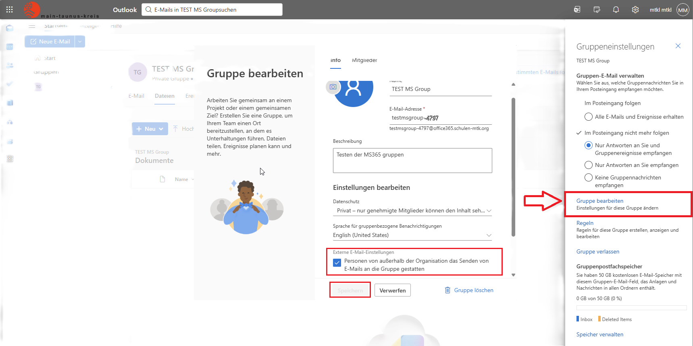
Task: Open the app launcher waffle icon
Action: [10, 10]
